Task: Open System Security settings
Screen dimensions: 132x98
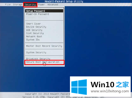Action: click(36, 52)
